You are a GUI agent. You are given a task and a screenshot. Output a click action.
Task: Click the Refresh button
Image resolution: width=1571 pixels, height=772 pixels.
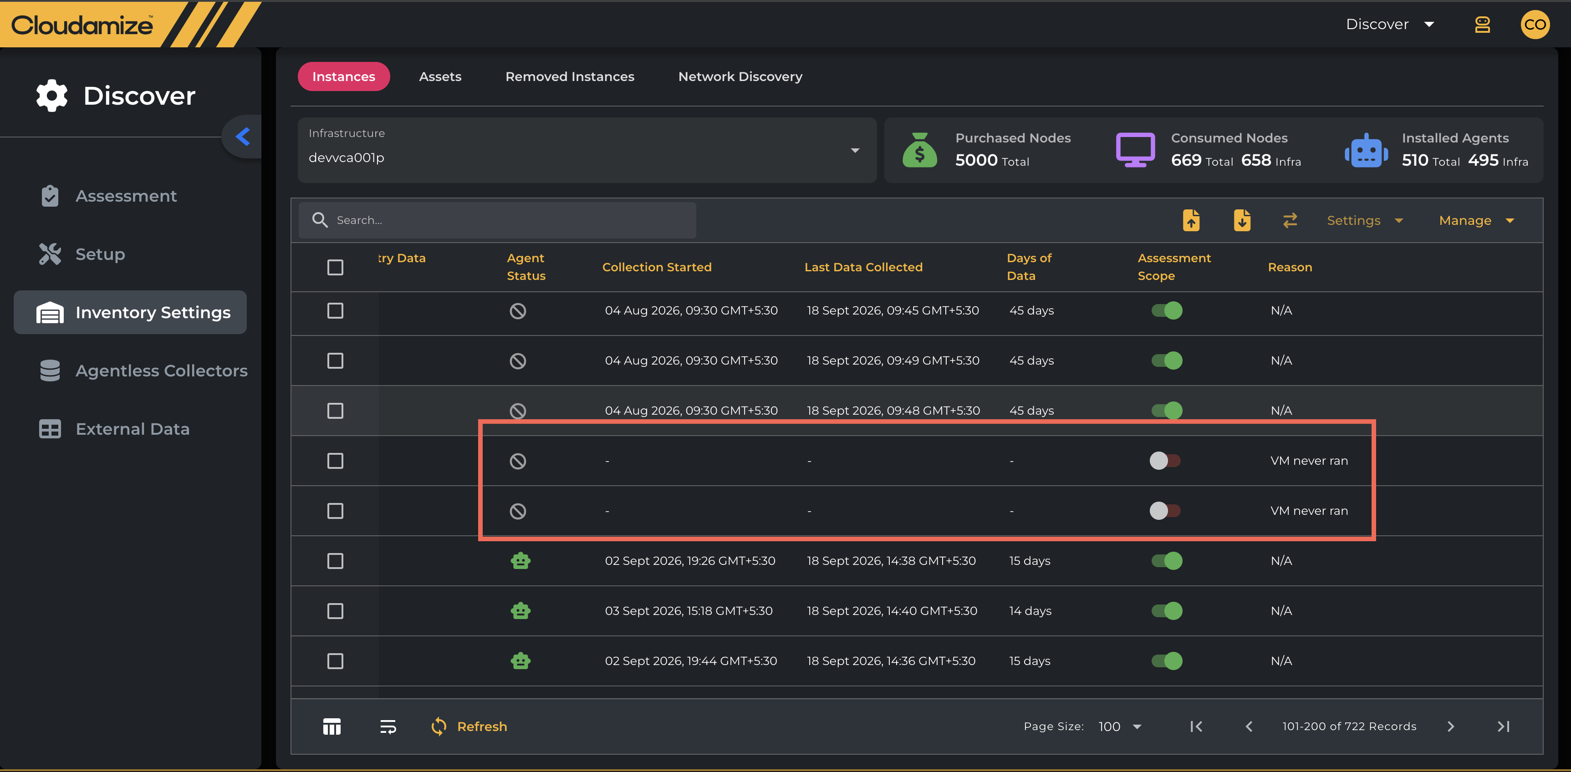[469, 726]
